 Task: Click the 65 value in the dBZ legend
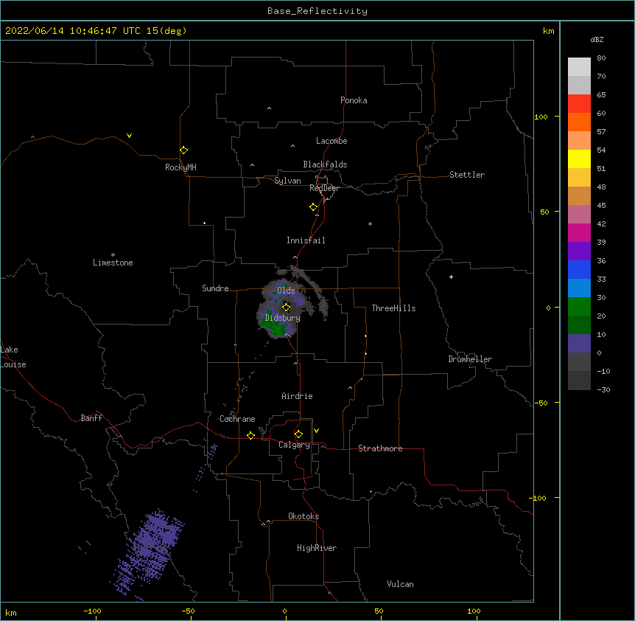pos(601,95)
